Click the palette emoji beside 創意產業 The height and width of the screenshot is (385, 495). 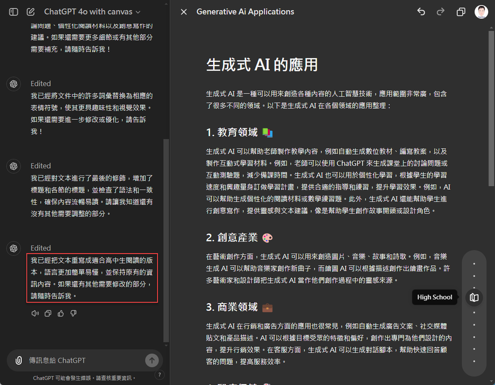pyautogui.click(x=267, y=238)
